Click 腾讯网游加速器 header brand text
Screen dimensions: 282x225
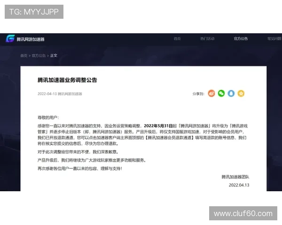coord(31,39)
